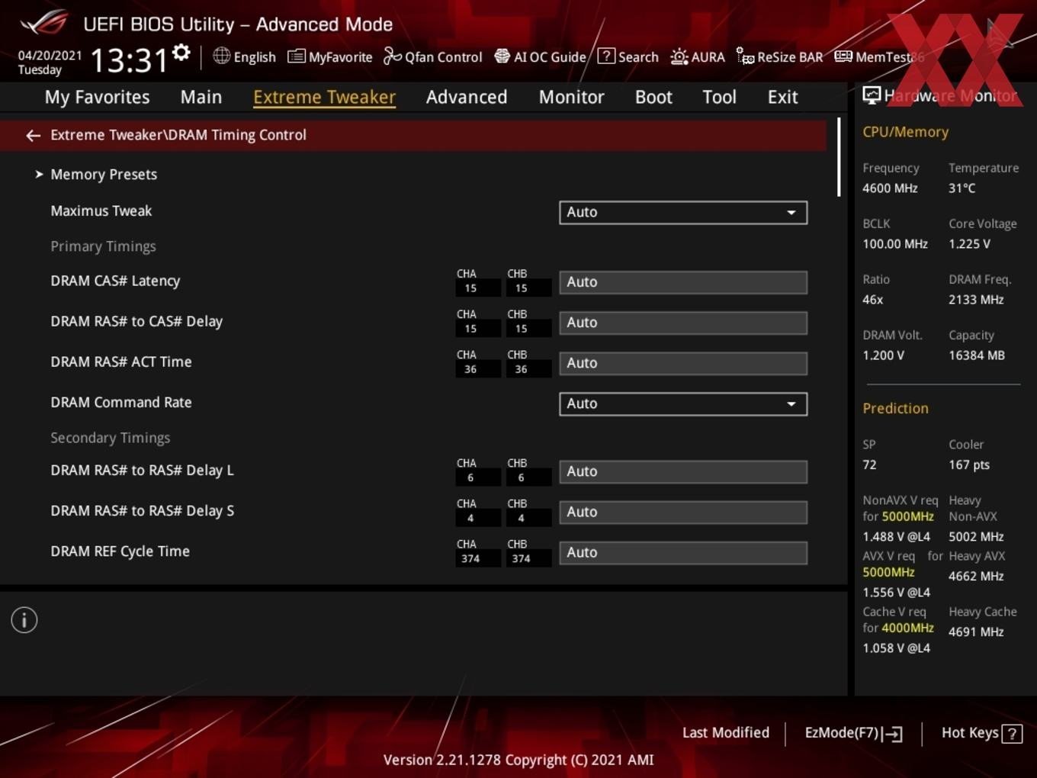
Task: Click the Search label in toolbar
Action: tap(638, 56)
